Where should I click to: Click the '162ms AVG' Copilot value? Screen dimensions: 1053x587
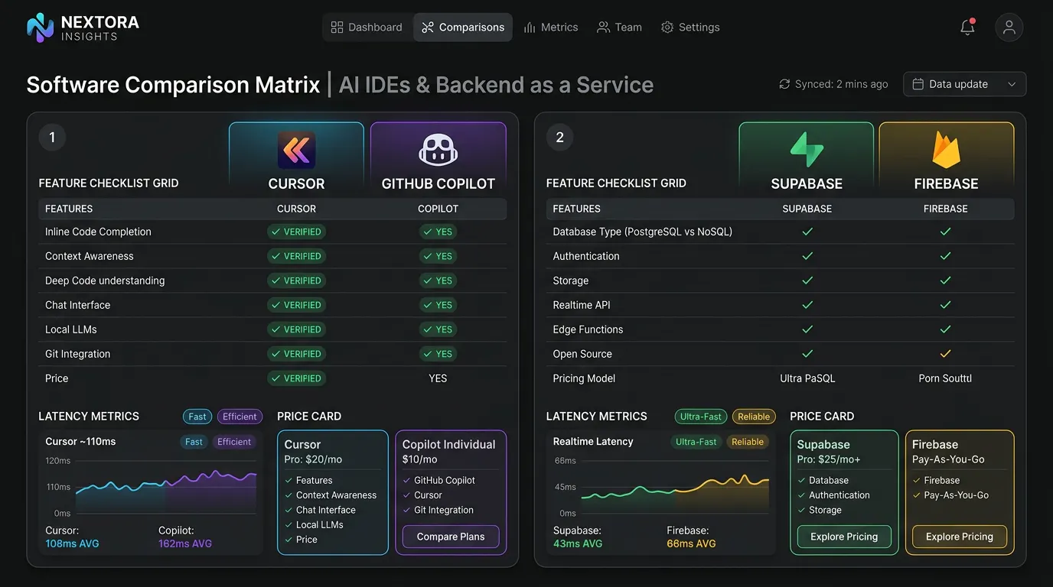click(x=185, y=543)
